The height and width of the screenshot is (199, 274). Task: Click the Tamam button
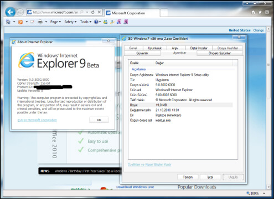(188, 177)
